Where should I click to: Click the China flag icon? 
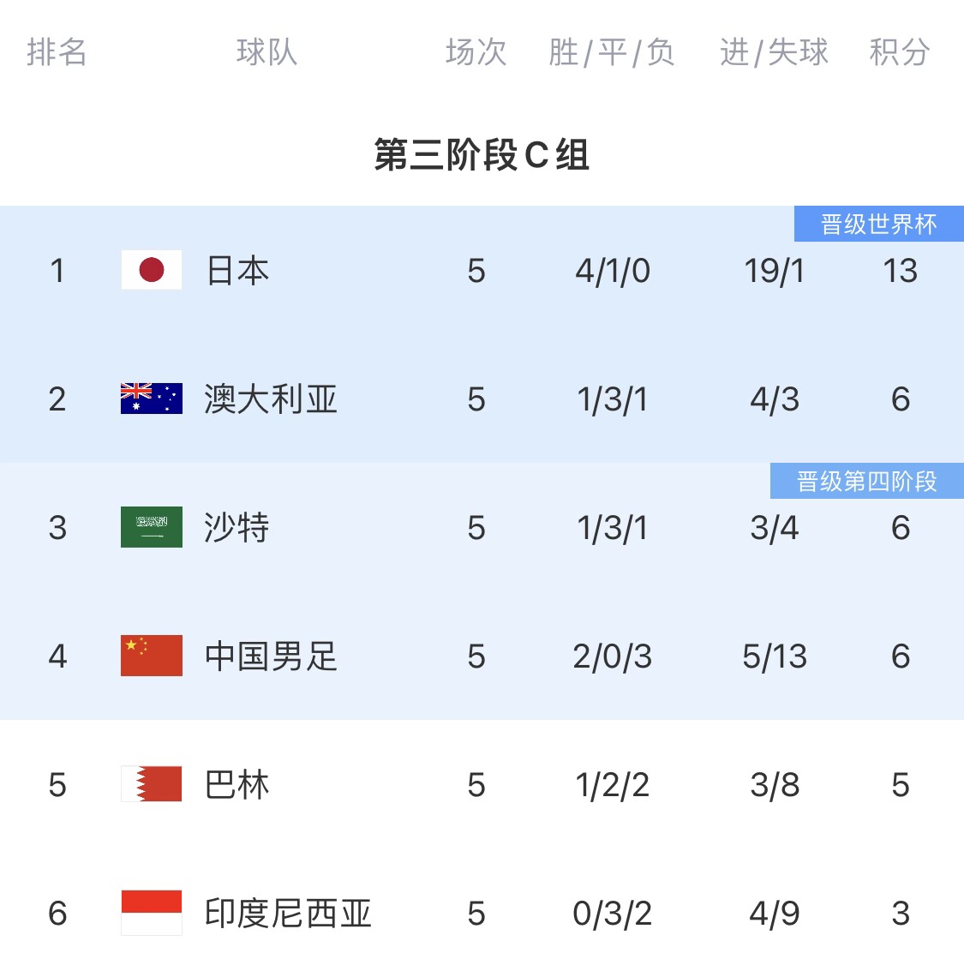point(152,656)
